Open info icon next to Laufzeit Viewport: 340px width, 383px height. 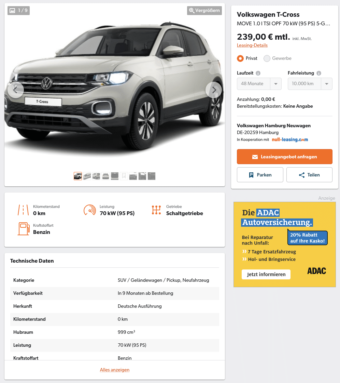(x=258, y=73)
